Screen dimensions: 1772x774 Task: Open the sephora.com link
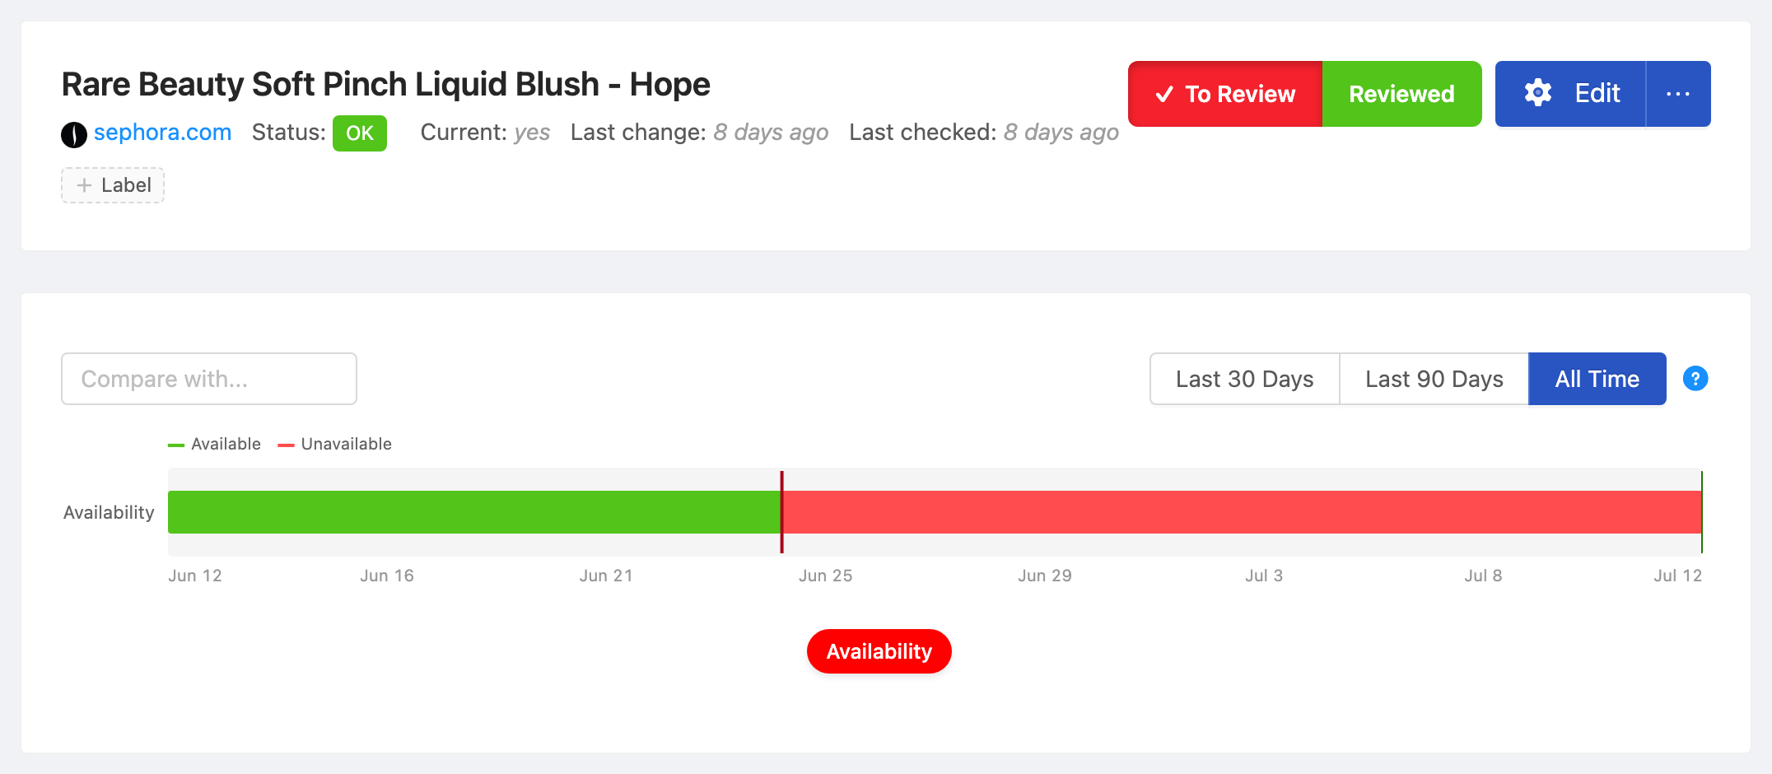(162, 133)
